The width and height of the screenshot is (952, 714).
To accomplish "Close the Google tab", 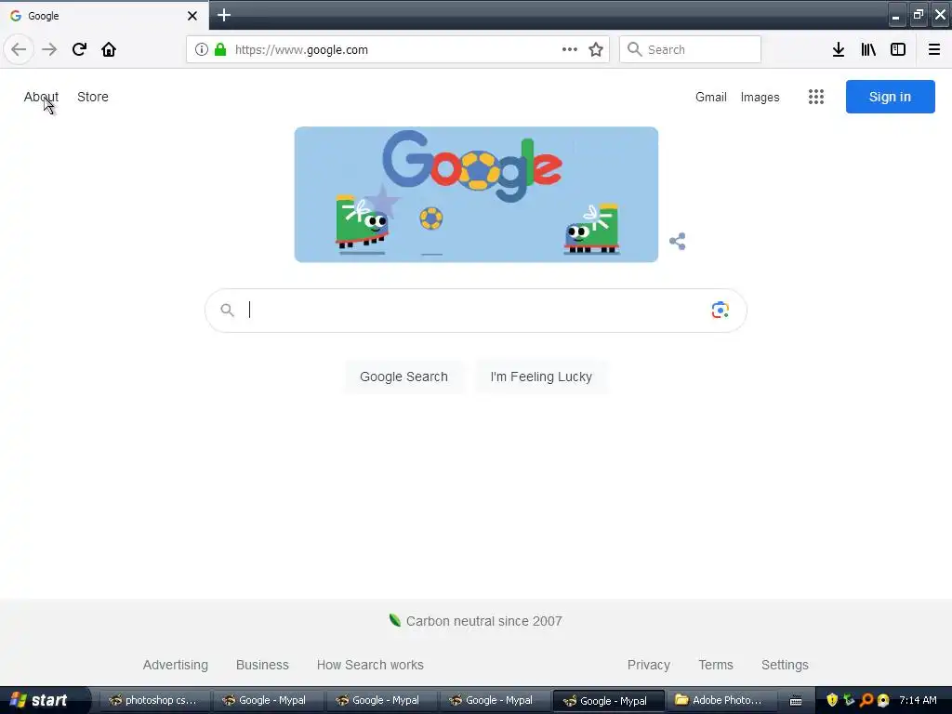I will coord(192,16).
